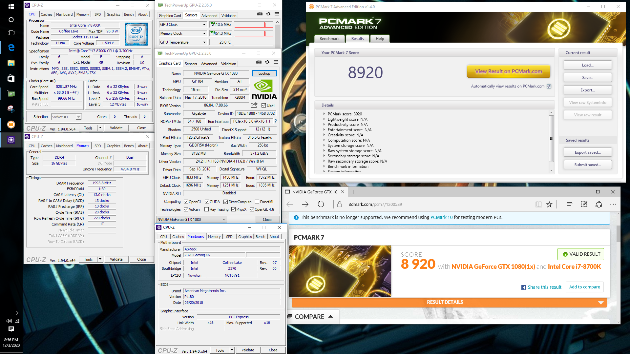Take GPU-Z screenshot camera icon (Sensors window)
630x354 pixels.
pyautogui.click(x=260, y=14)
